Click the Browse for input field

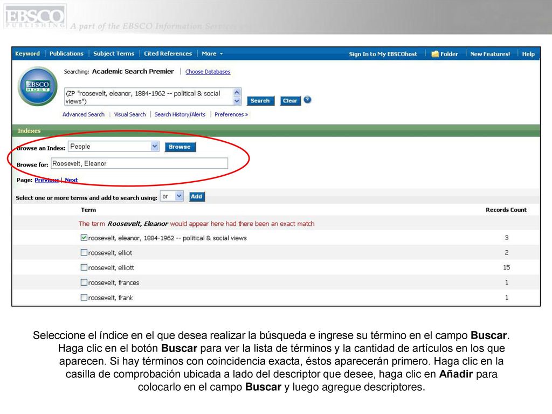pyautogui.click(x=140, y=163)
